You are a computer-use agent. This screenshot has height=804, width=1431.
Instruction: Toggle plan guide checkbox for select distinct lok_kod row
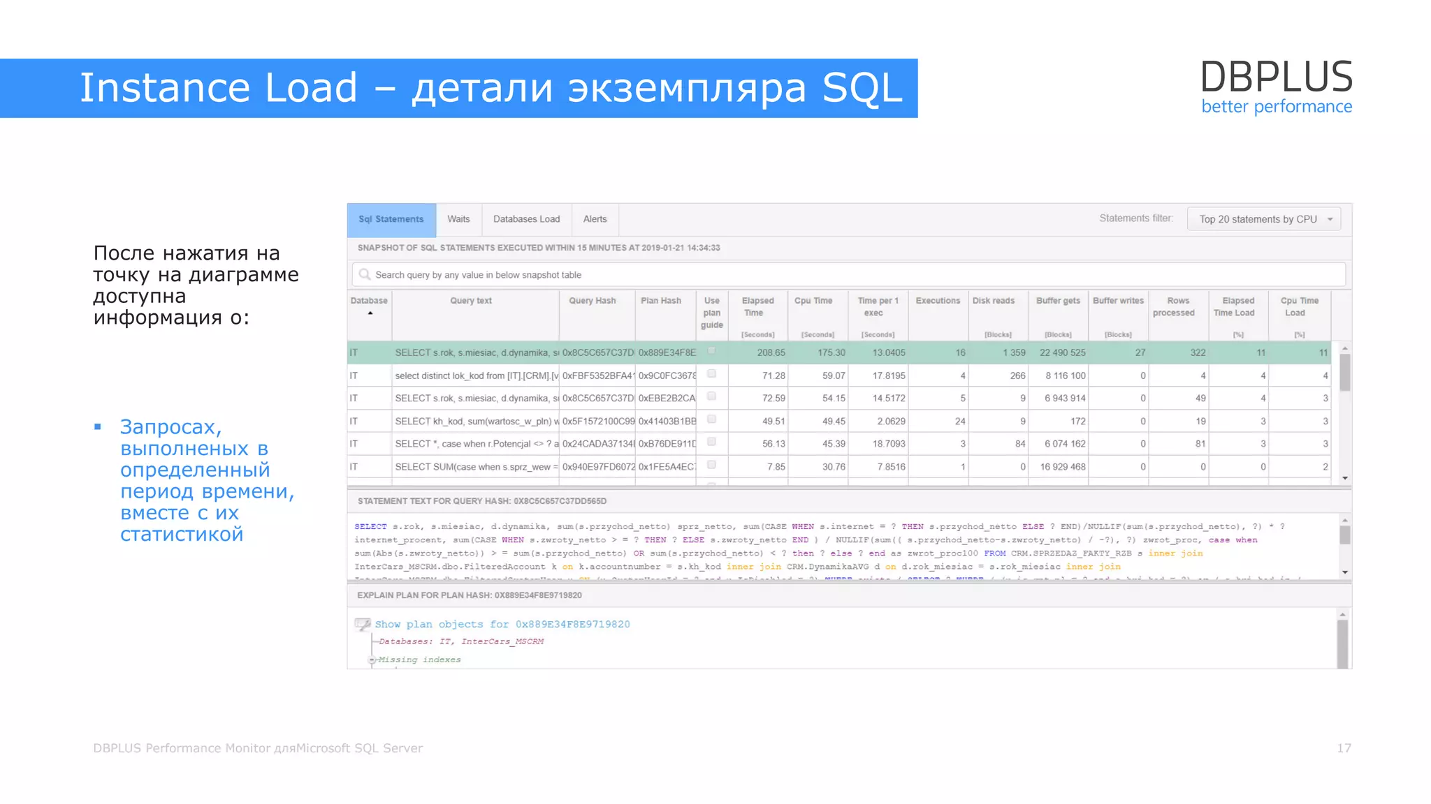(711, 374)
